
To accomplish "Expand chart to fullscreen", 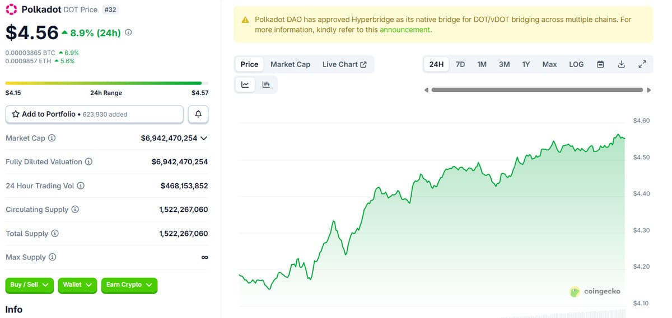I will click(642, 64).
